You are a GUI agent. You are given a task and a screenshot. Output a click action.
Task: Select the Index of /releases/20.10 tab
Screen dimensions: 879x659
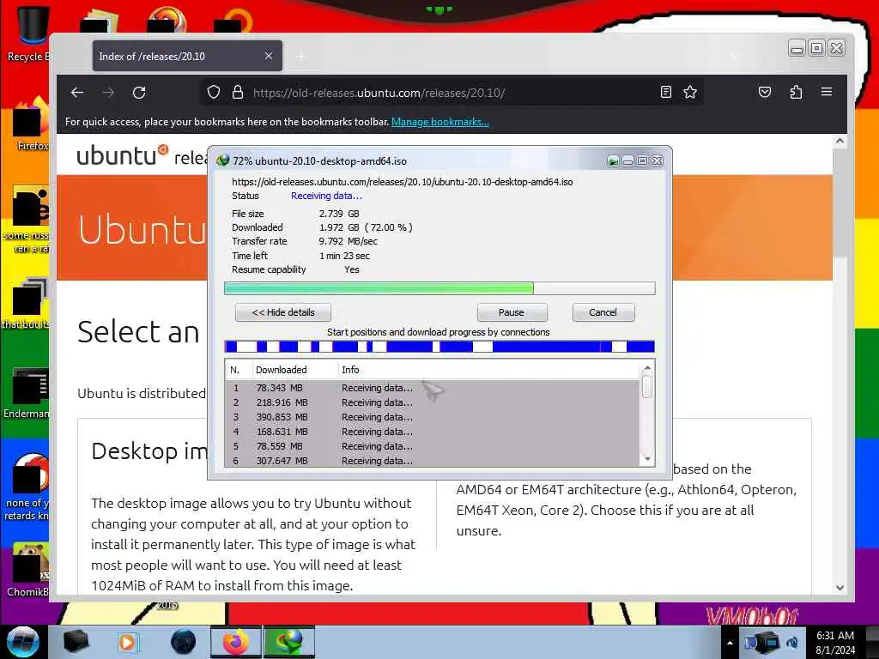click(187, 56)
